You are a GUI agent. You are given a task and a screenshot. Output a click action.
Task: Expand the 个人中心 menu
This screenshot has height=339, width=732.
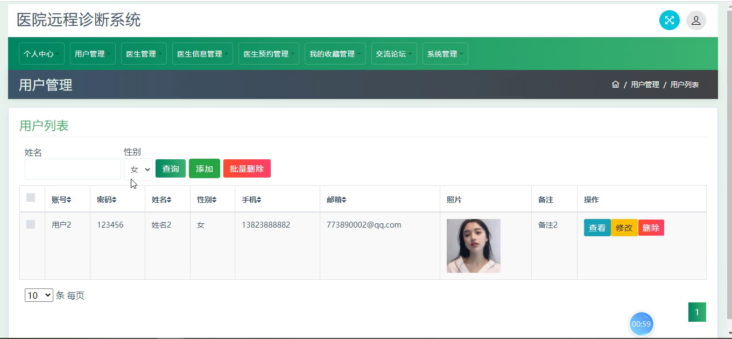pyautogui.click(x=41, y=54)
